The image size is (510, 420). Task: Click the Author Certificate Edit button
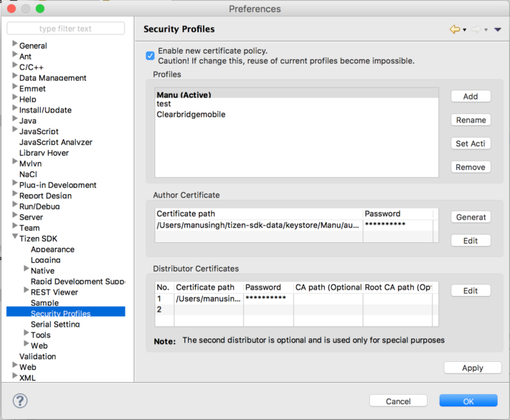pos(471,240)
